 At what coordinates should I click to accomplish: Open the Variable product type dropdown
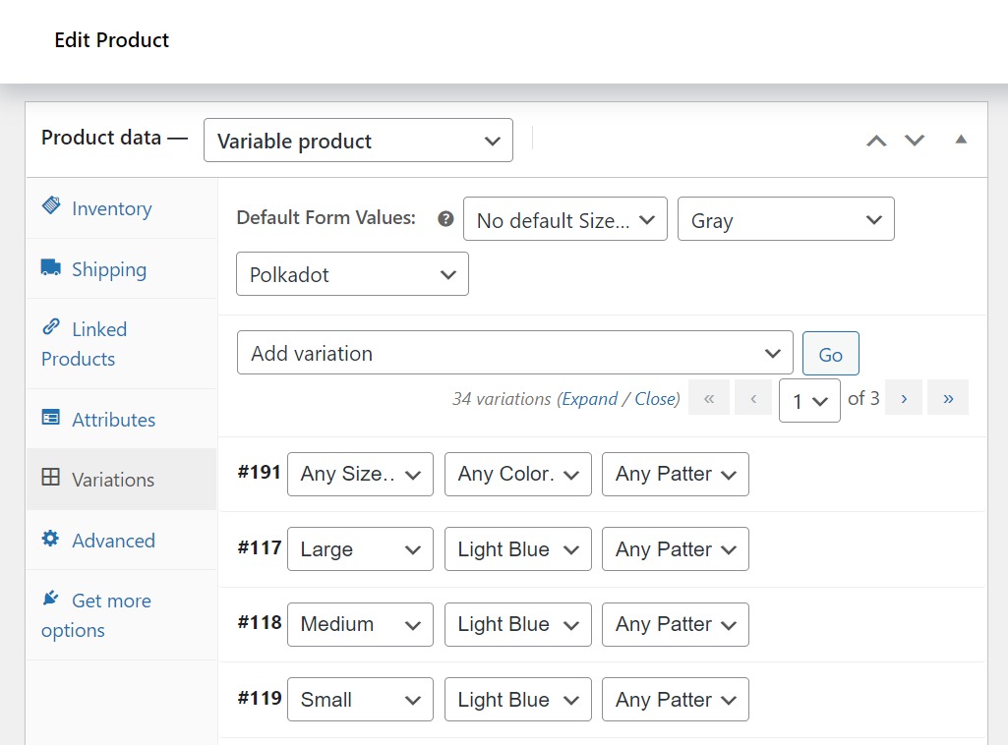(358, 141)
